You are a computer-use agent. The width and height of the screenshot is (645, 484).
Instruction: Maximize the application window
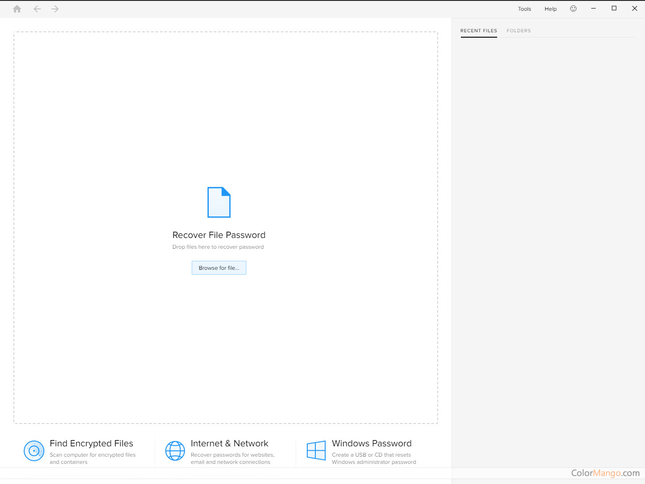(614, 9)
